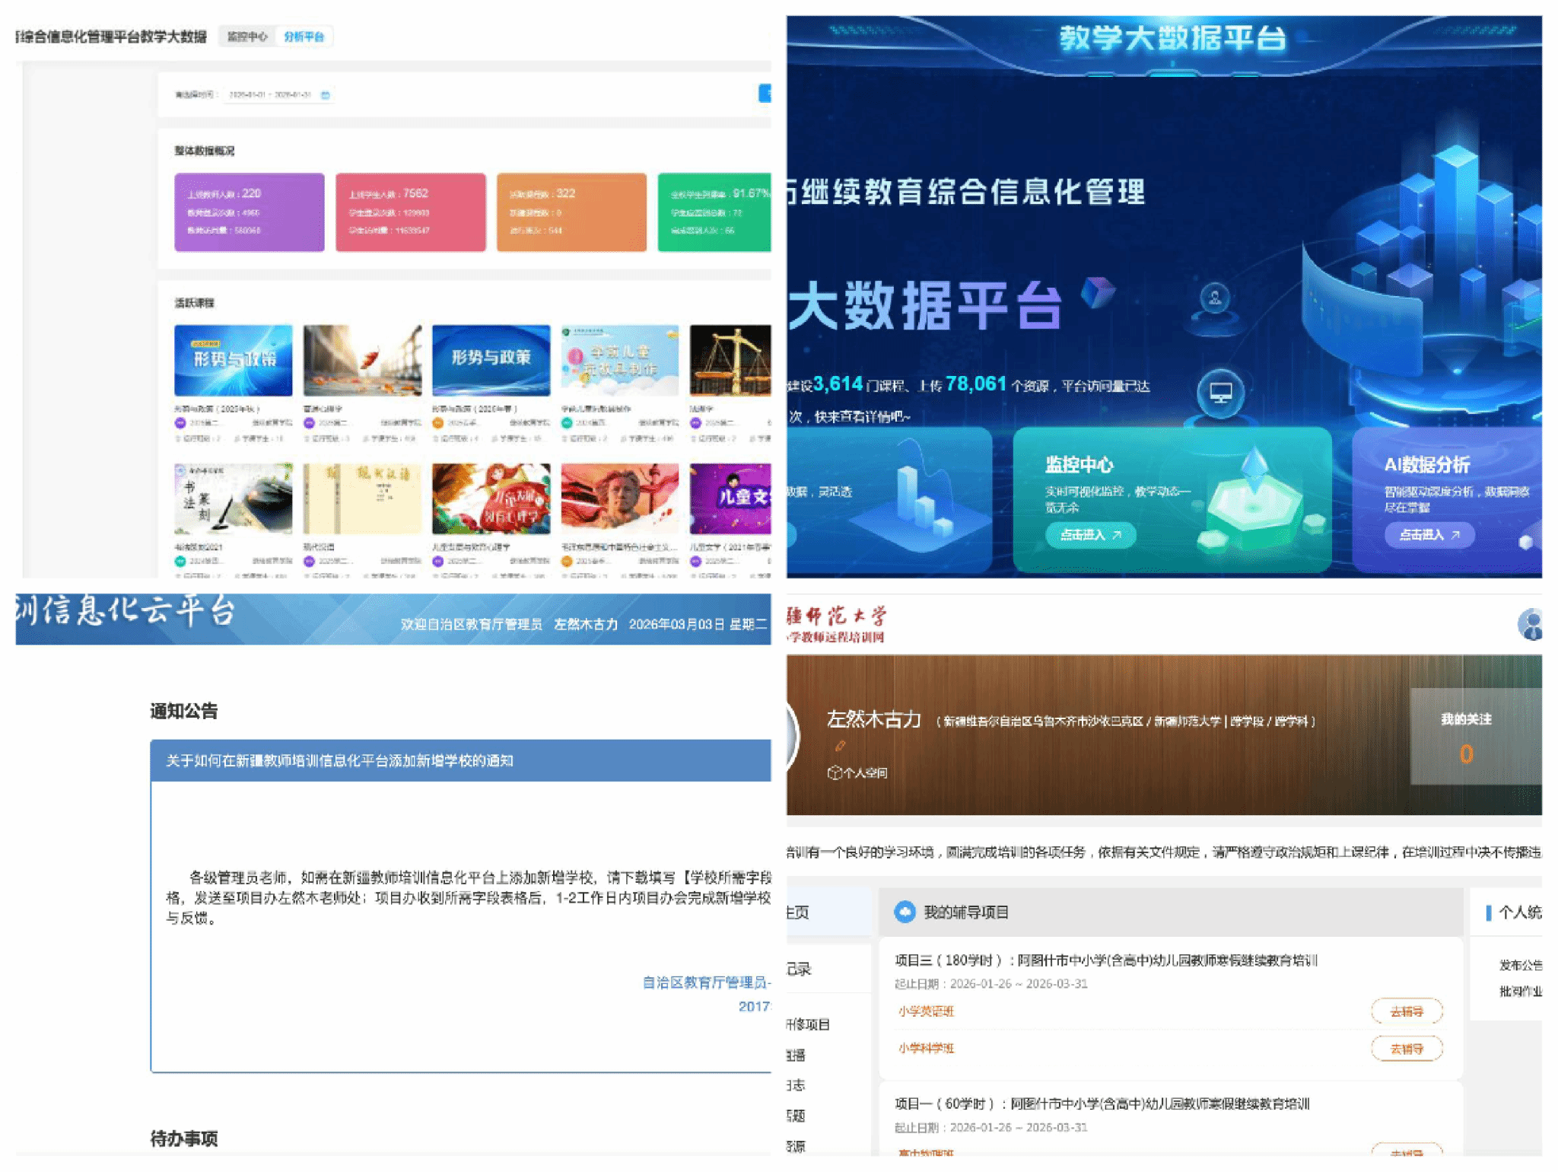The height and width of the screenshot is (1172, 1558).
Task: Click the blue cube icon beside 大数据平台
Action: coord(1097,292)
